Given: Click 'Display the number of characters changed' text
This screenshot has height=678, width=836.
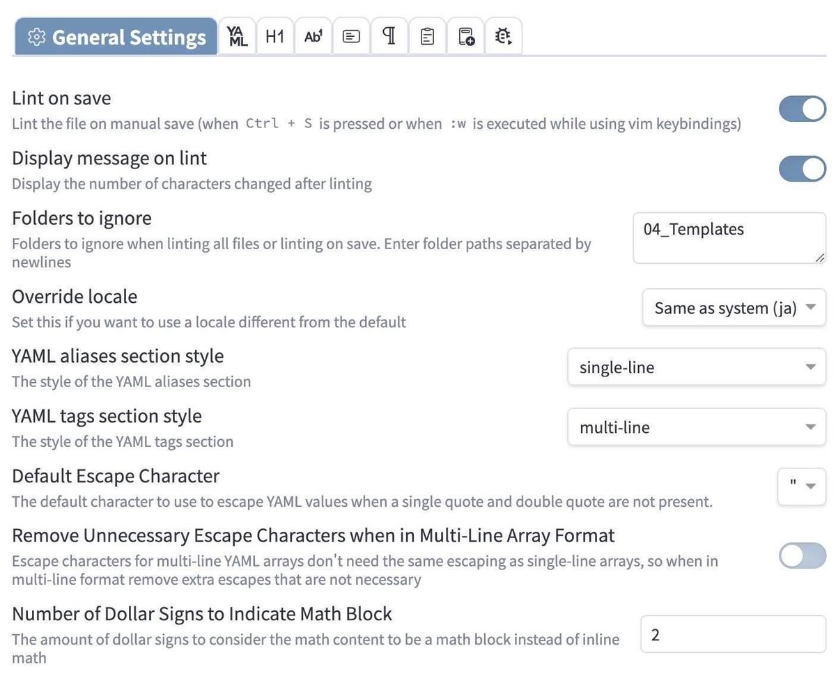Looking at the screenshot, I should pyautogui.click(x=192, y=184).
